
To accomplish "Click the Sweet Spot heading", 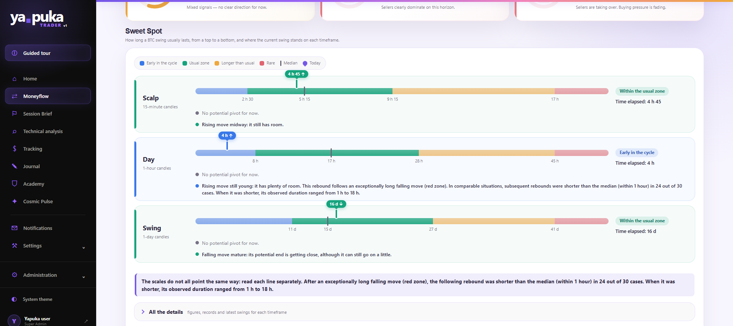I will pos(144,31).
